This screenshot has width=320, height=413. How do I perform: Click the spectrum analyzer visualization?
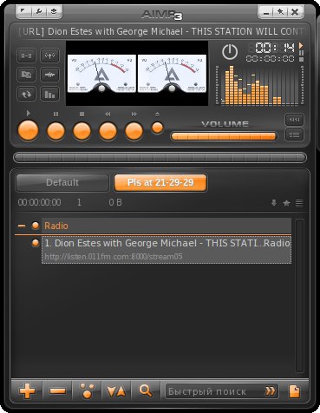point(259,85)
